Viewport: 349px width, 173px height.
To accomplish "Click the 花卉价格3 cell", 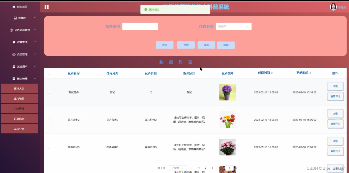I will pyautogui.click(x=151, y=147).
